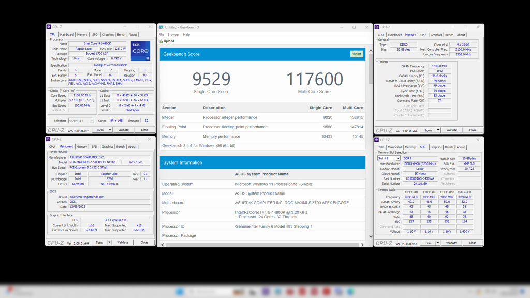Click Tools button in the Memory window
Image resolution: width=530 pixels, height=298 pixels.
point(428,130)
